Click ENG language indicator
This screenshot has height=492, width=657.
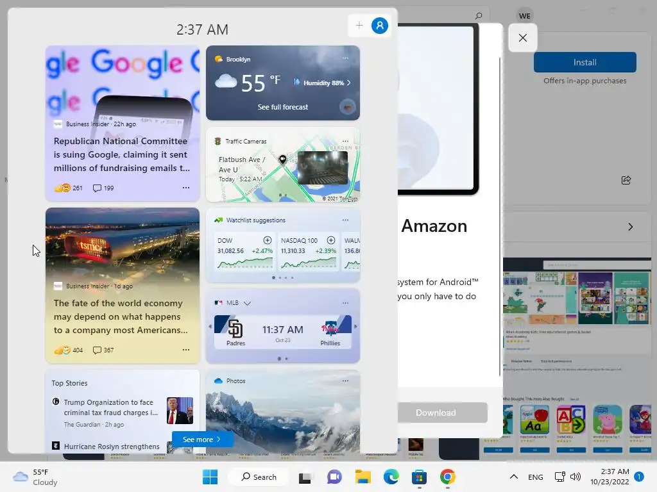click(x=536, y=477)
